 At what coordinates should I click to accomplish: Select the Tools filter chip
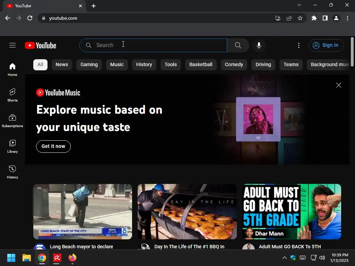point(171,64)
